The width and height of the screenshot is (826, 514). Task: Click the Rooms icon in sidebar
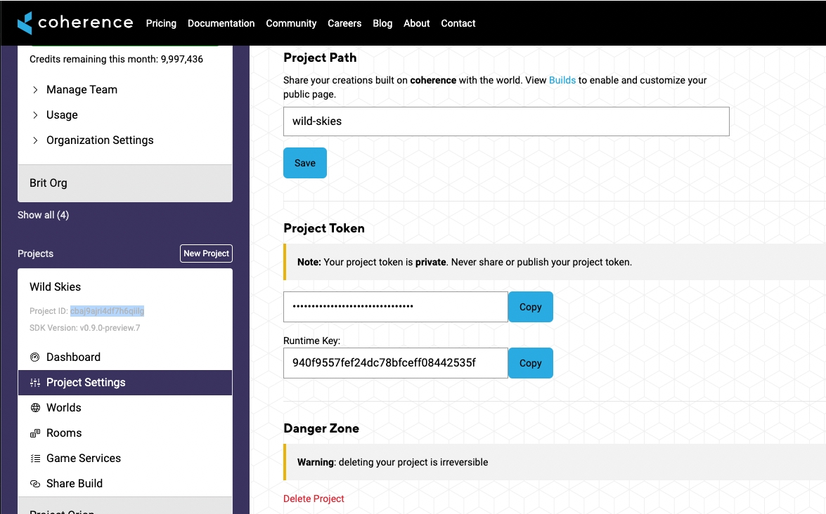[x=35, y=433]
